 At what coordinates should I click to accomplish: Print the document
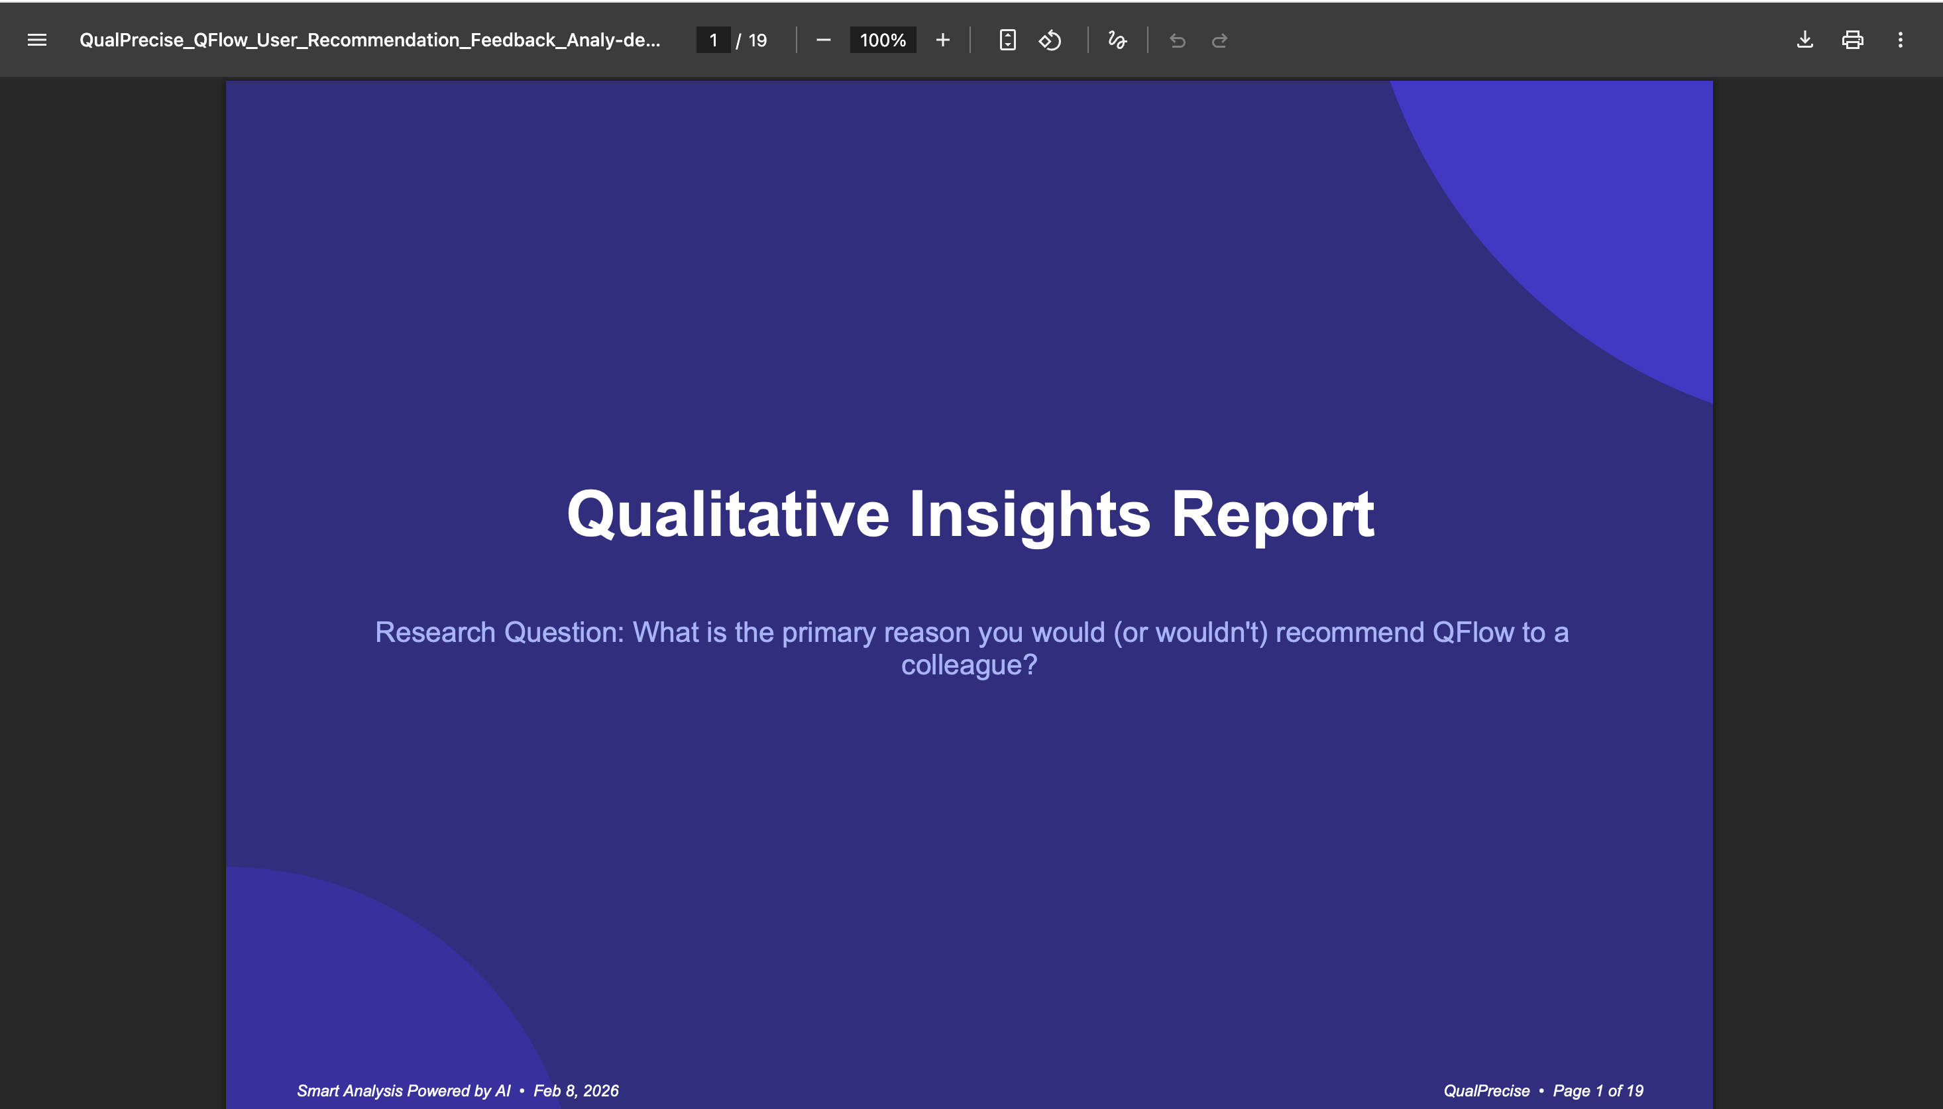(x=1852, y=40)
